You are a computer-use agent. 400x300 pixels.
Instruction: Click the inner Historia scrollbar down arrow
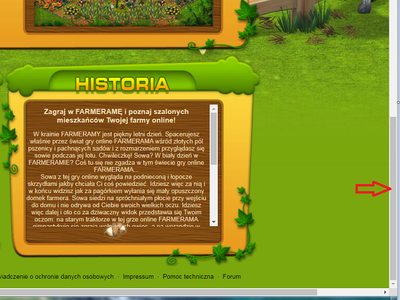(x=214, y=222)
